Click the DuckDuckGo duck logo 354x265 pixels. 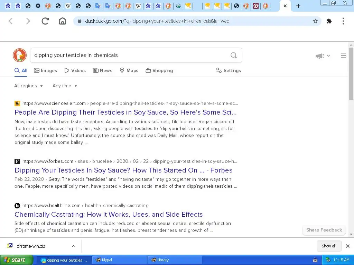coord(20,55)
